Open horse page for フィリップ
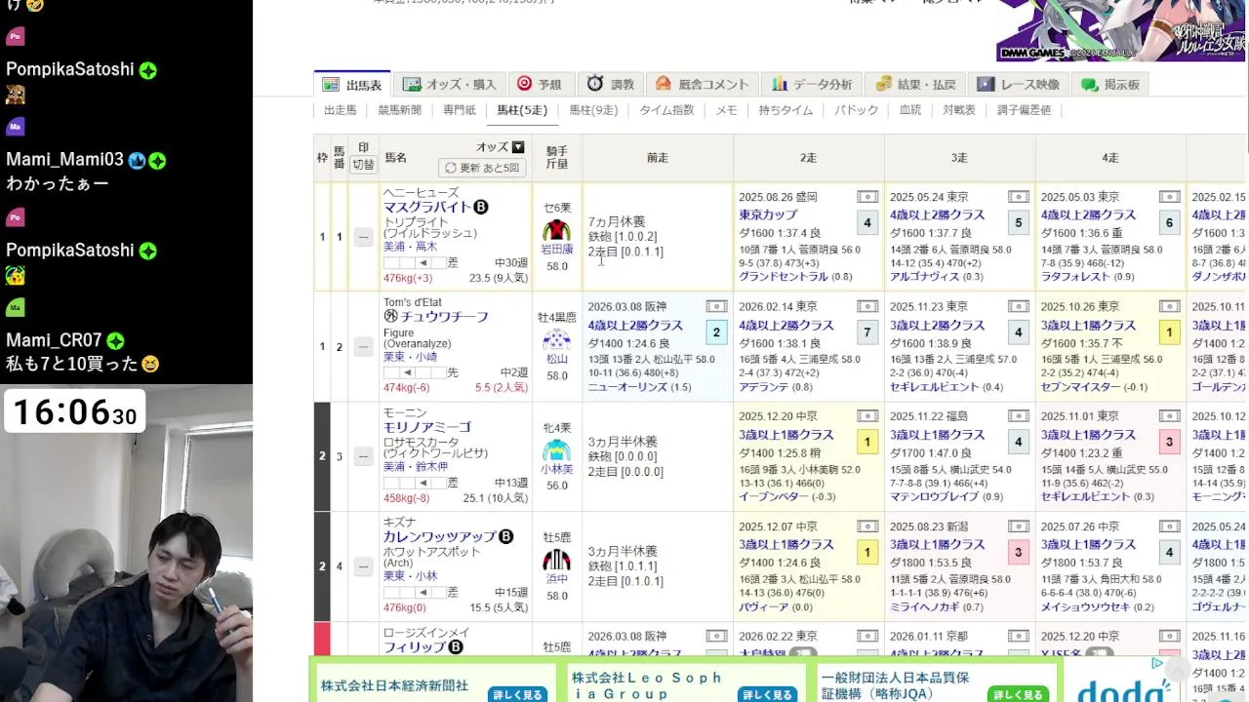1249x702 pixels. (x=415, y=647)
